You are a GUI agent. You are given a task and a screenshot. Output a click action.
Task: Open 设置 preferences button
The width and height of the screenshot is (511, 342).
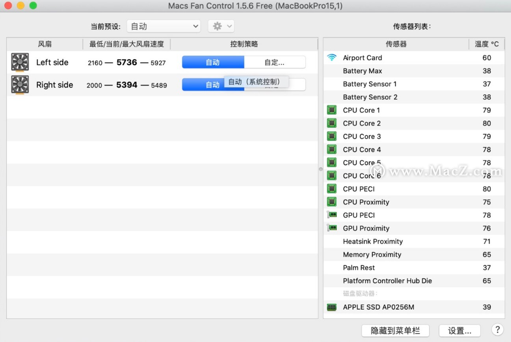tap(460, 331)
